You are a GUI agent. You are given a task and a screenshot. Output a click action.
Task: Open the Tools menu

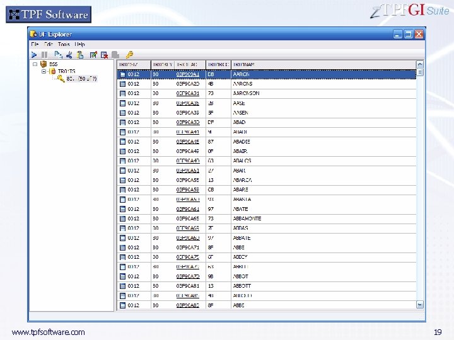coord(64,44)
